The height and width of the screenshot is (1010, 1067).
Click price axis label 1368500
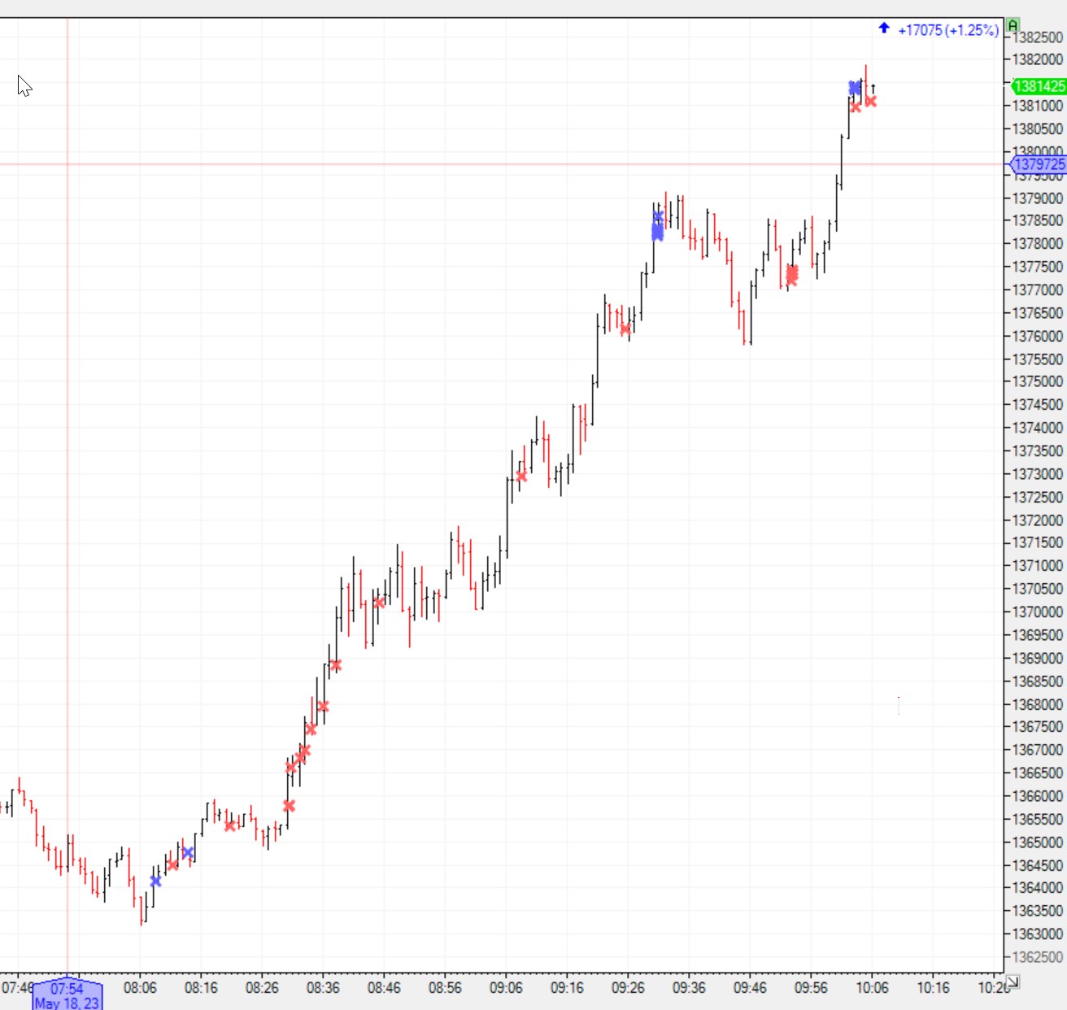(1038, 682)
